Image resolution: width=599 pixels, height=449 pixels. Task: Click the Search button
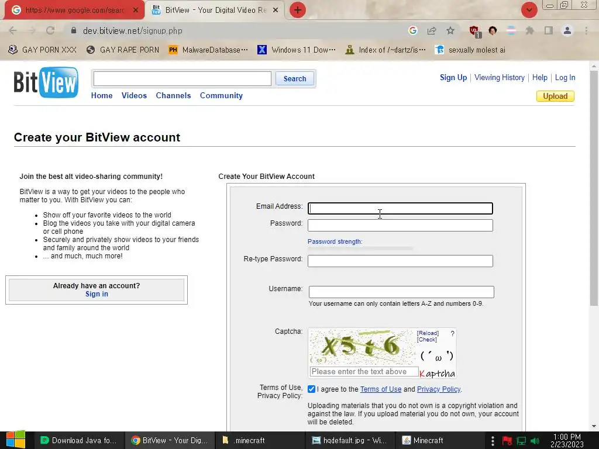[x=295, y=79]
